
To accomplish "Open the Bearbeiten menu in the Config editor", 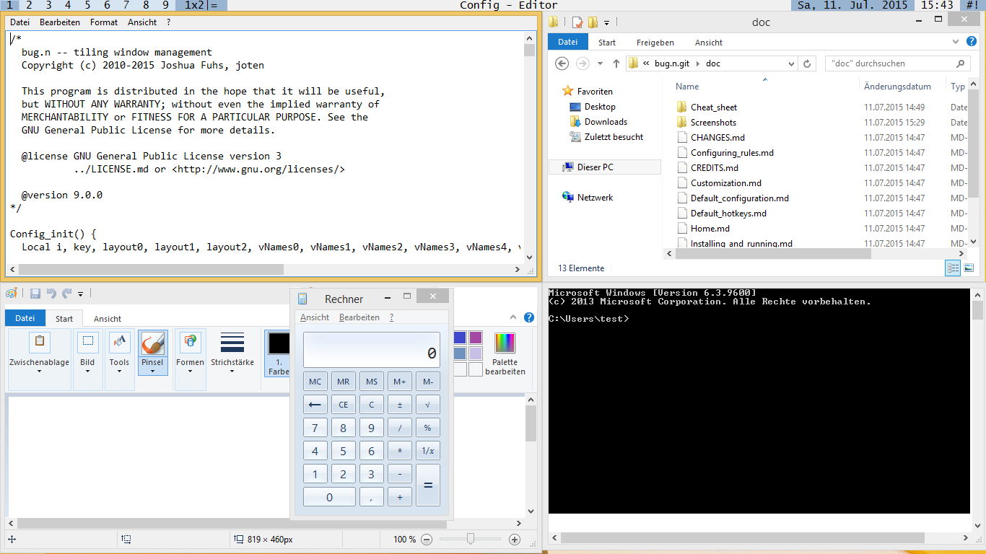I will click(60, 22).
